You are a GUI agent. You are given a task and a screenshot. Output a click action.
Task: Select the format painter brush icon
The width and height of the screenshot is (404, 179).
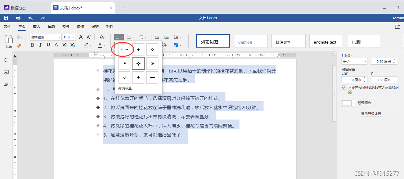coord(19,45)
